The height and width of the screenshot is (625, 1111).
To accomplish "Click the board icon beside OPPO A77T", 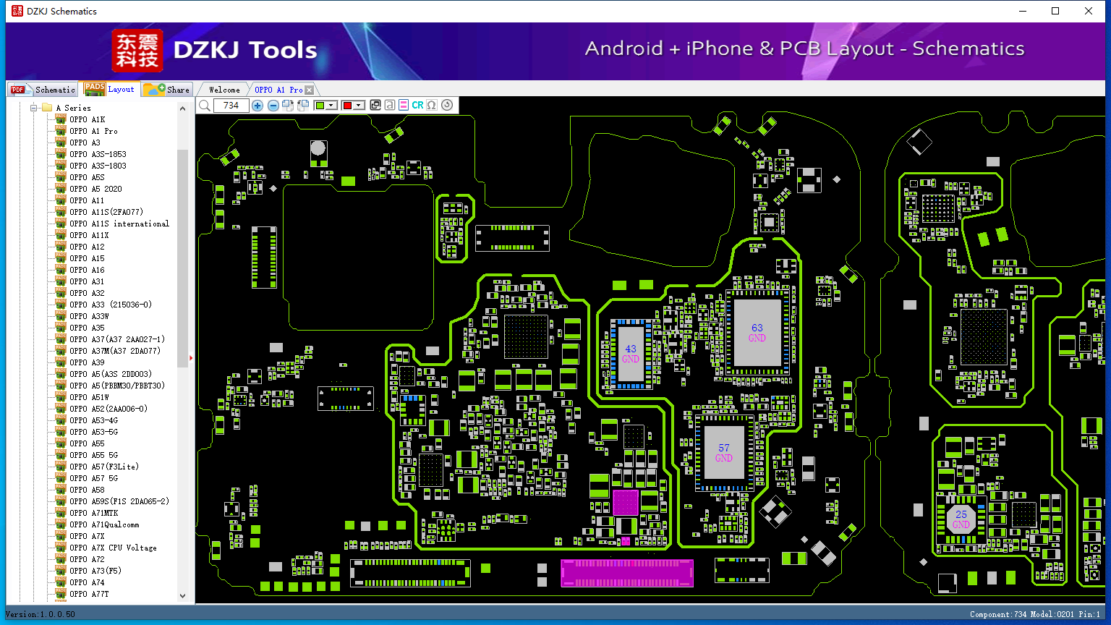I will pos(61,594).
